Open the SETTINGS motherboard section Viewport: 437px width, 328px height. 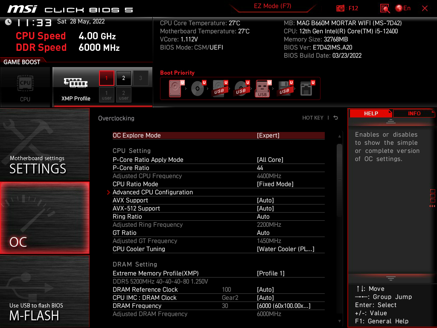pyautogui.click(x=44, y=144)
